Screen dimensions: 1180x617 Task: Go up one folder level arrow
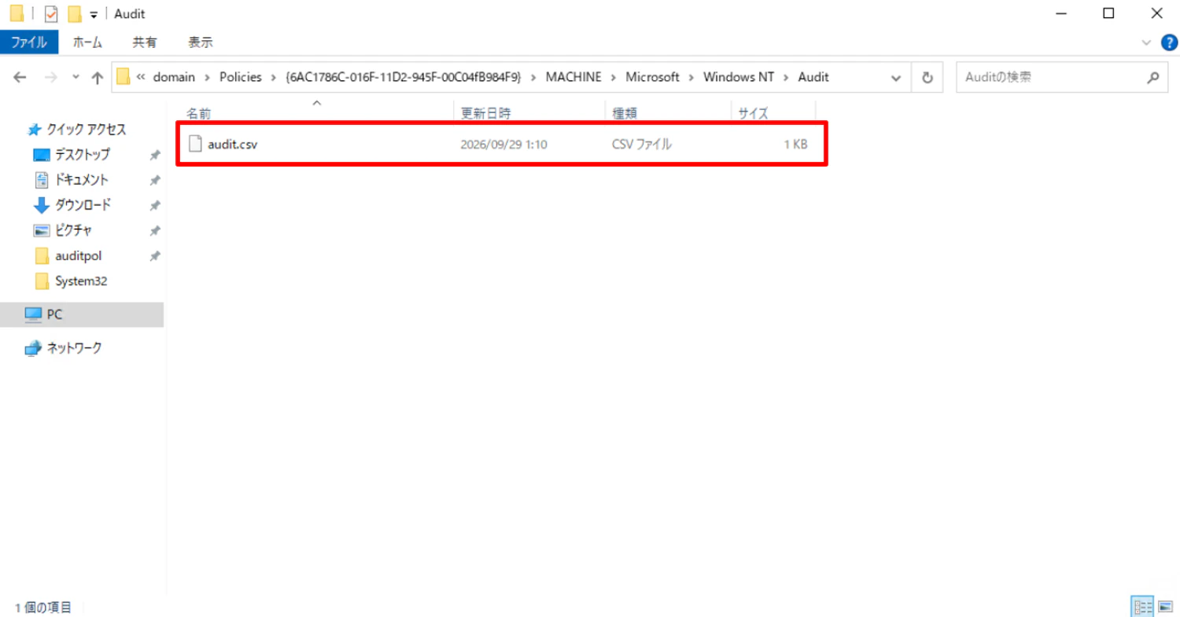point(98,77)
